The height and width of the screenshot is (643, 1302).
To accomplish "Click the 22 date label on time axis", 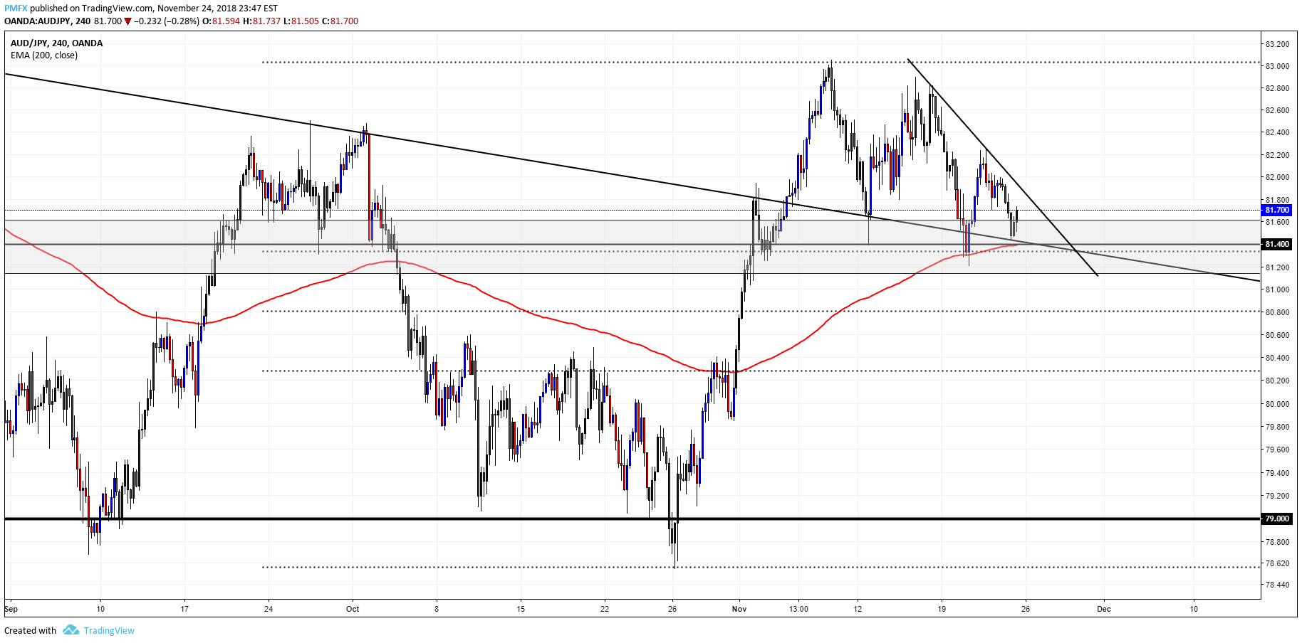I will tap(605, 609).
